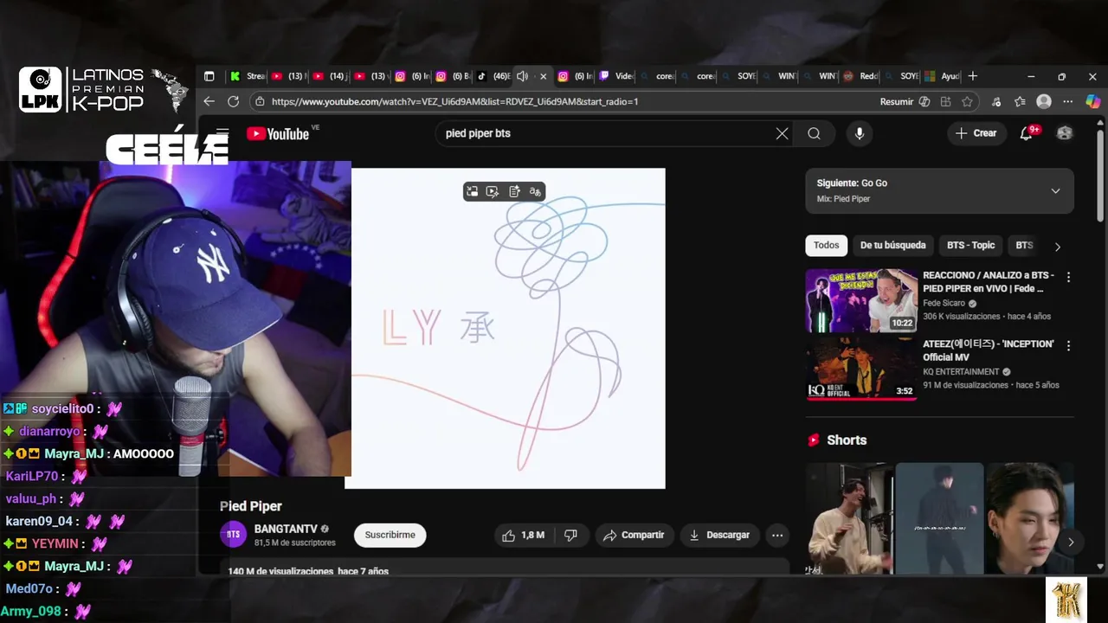1108x623 pixels.
Task: Close the active YouTube tab
Action: tap(543, 76)
